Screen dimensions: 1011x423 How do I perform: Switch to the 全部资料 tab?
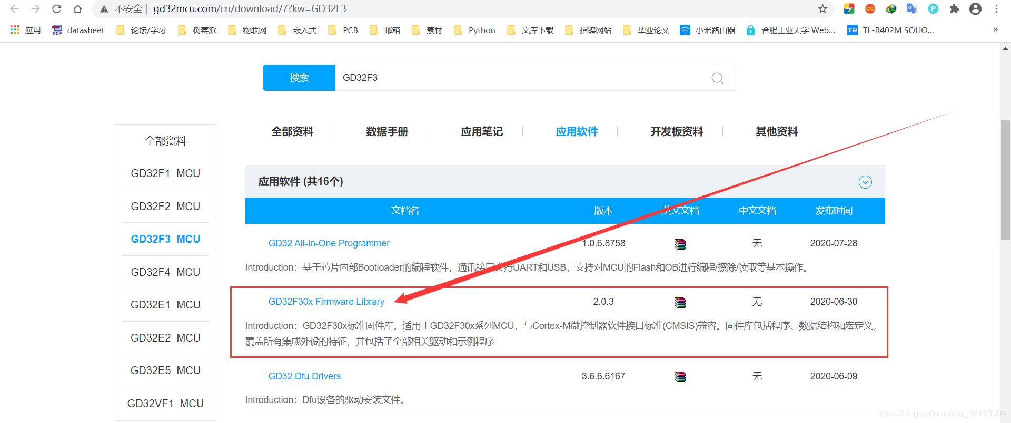tap(292, 131)
